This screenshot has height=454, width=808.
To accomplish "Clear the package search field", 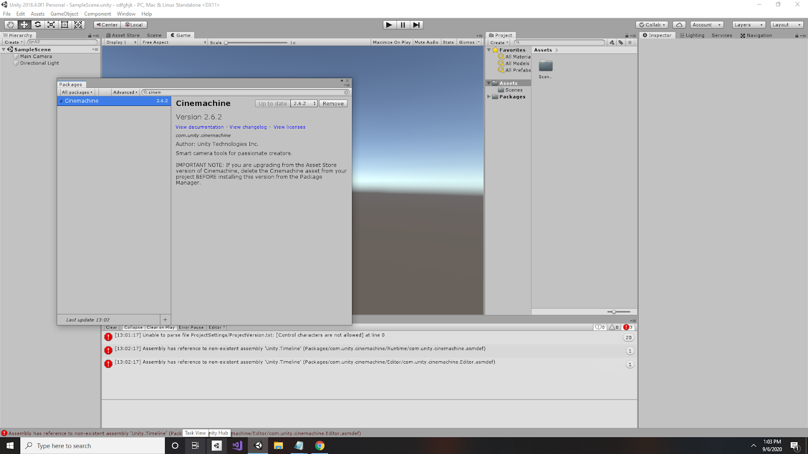I will click(346, 92).
